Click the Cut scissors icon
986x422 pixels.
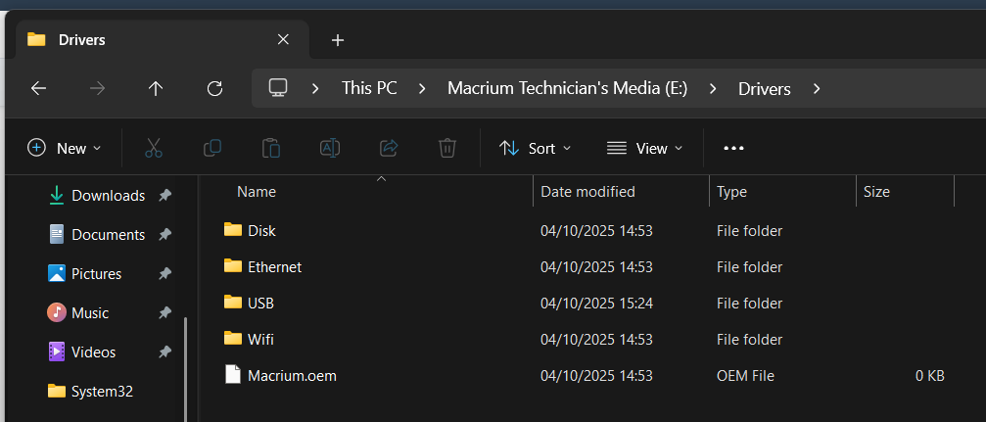pos(153,148)
